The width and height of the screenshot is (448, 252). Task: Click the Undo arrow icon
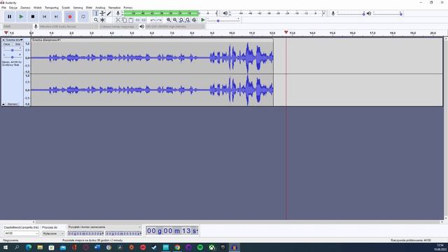pyautogui.click(x=153, y=20)
